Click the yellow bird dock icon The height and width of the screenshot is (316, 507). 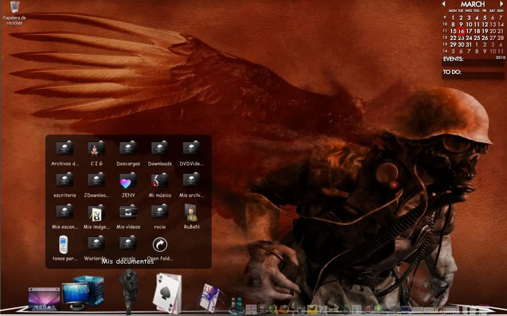point(312,309)
